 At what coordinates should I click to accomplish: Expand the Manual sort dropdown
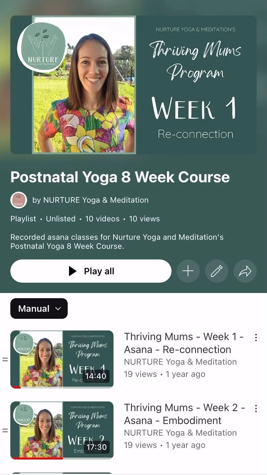click(39, 308)
